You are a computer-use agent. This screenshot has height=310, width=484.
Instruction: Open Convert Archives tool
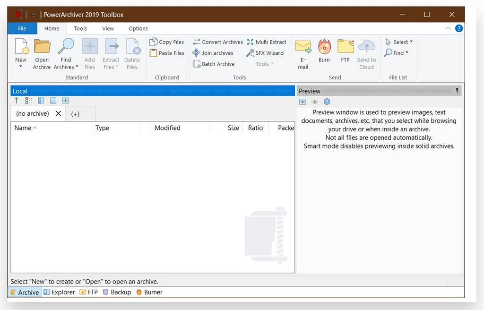point(217,42)
